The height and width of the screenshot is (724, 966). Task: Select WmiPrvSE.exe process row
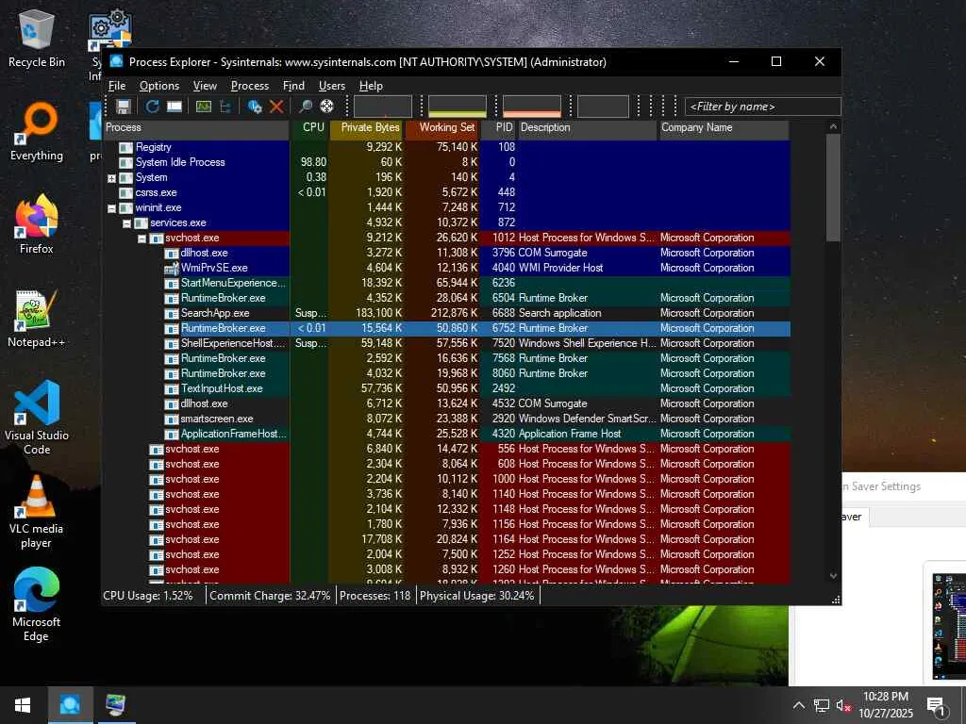(x=446, y=268)
